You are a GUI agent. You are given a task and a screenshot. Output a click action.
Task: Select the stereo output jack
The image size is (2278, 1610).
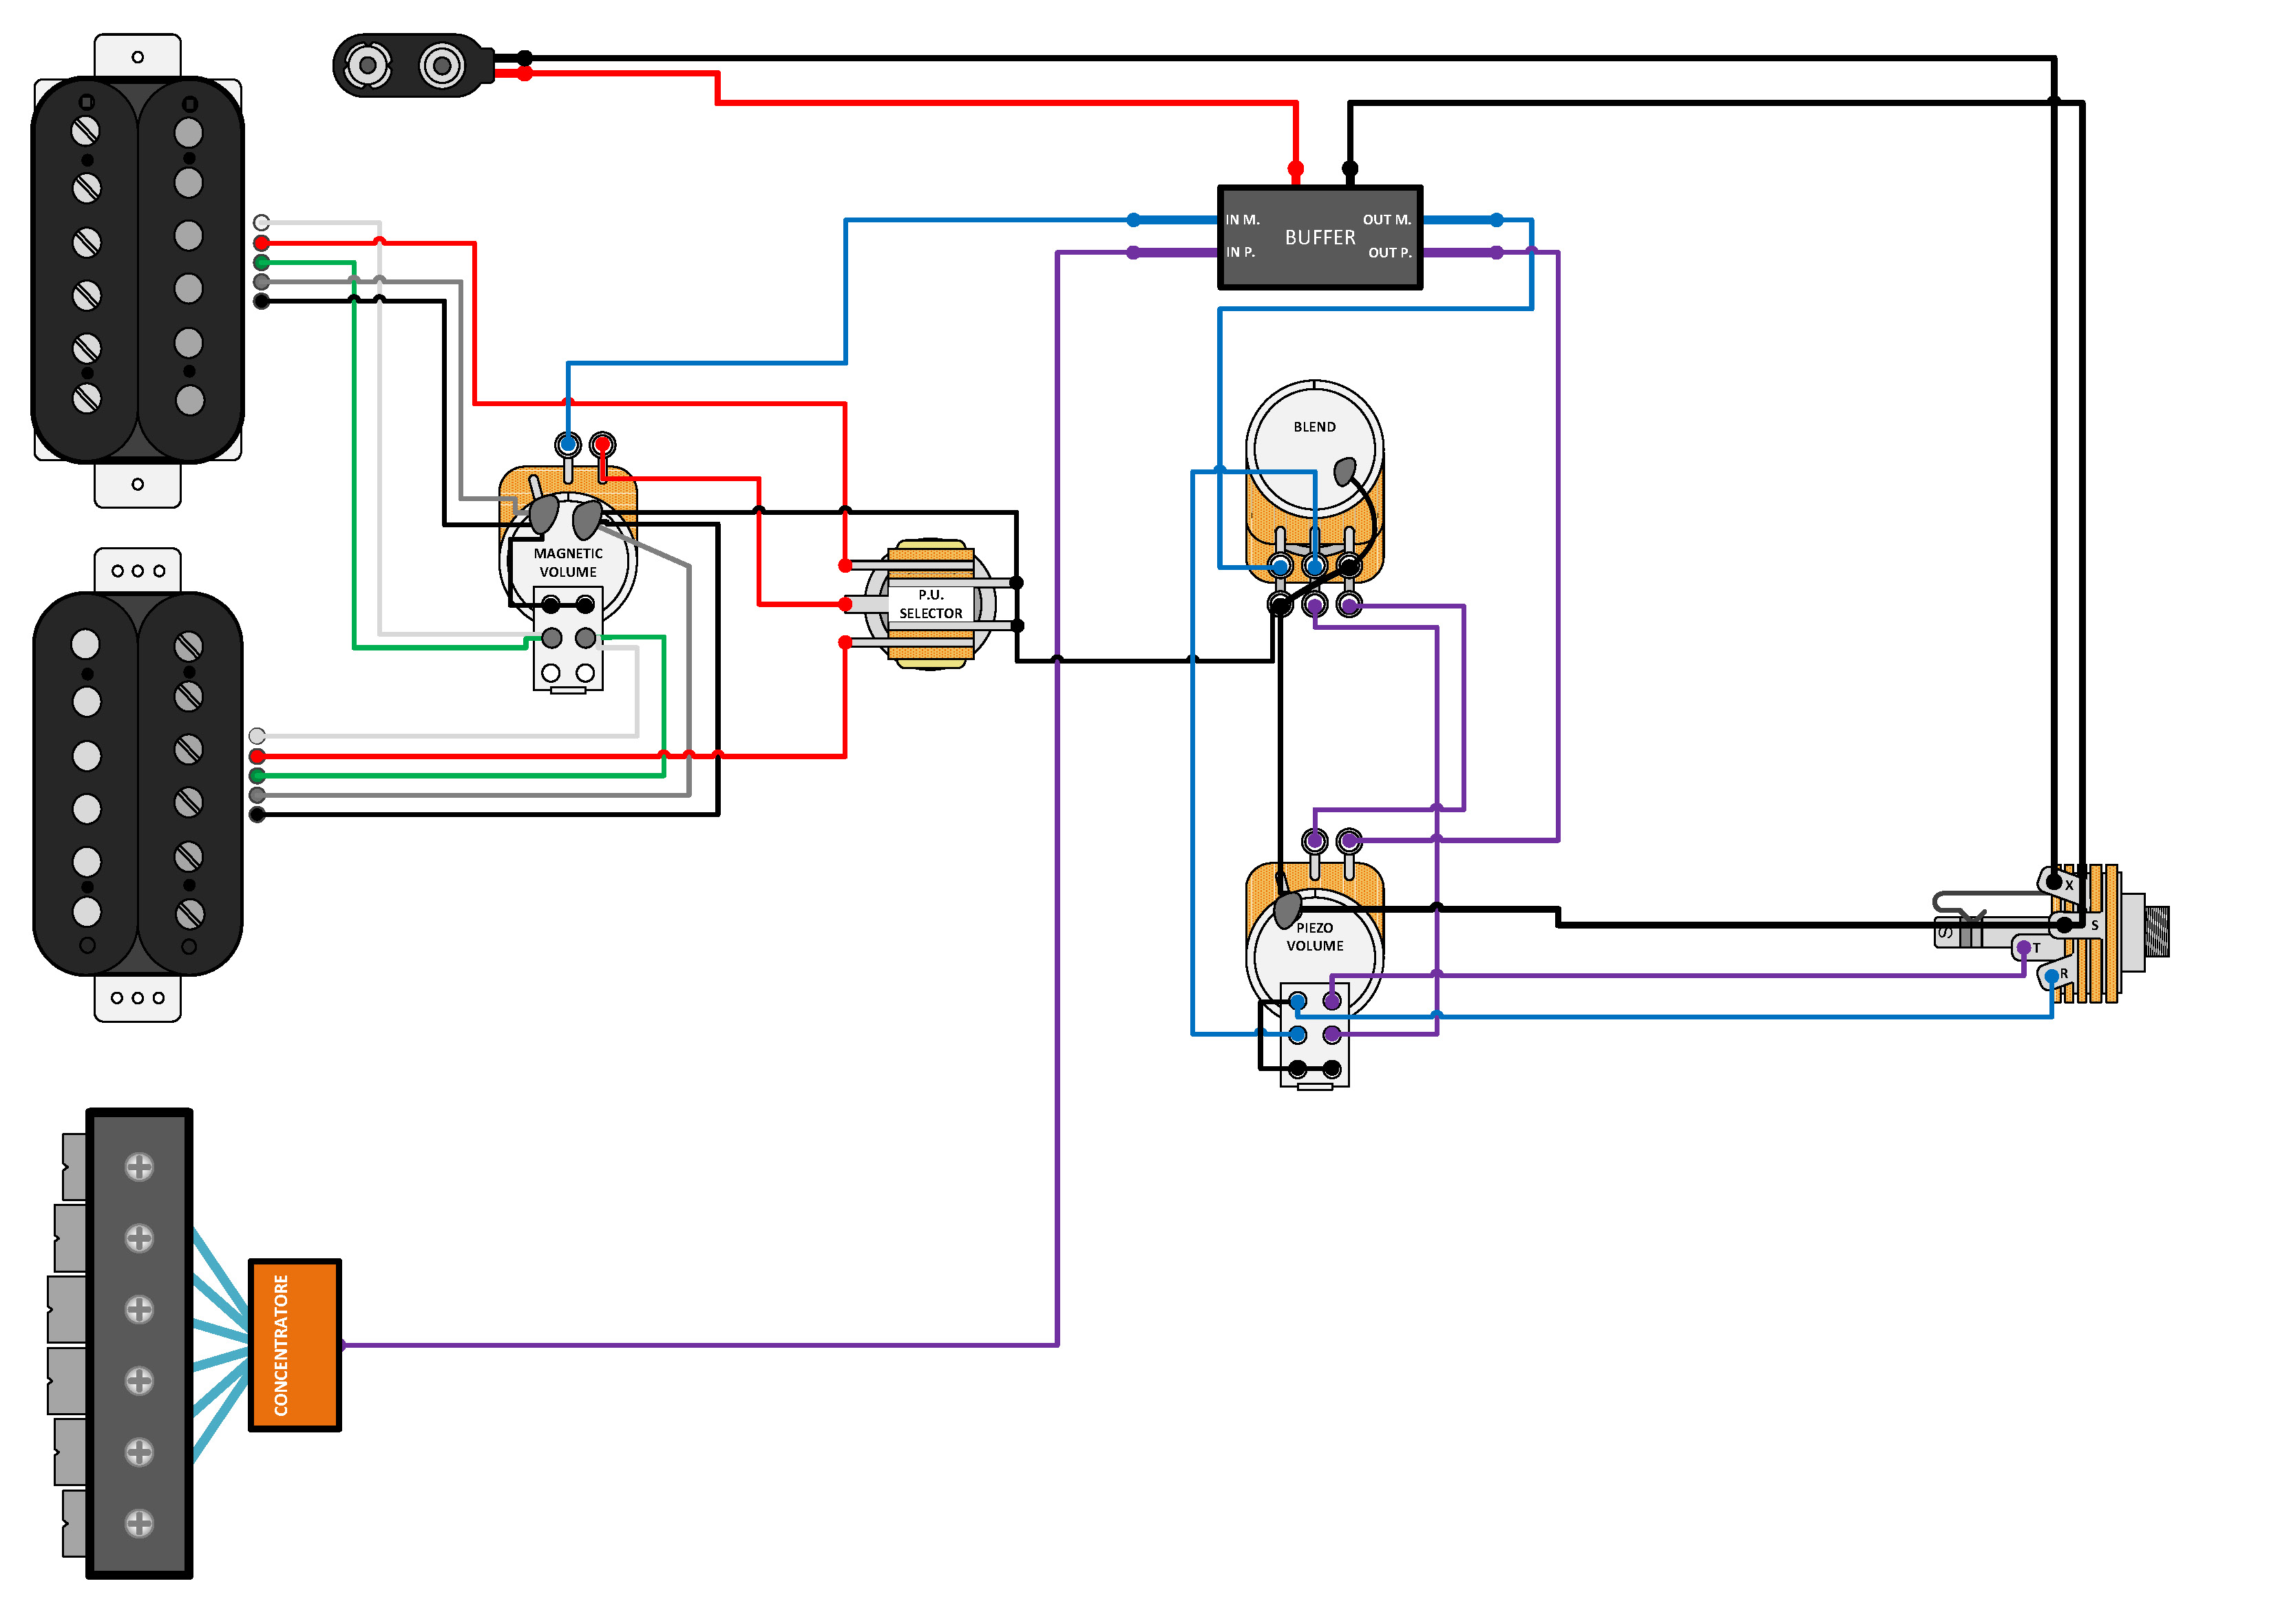pyautogui.click(x=2098, y=933)
